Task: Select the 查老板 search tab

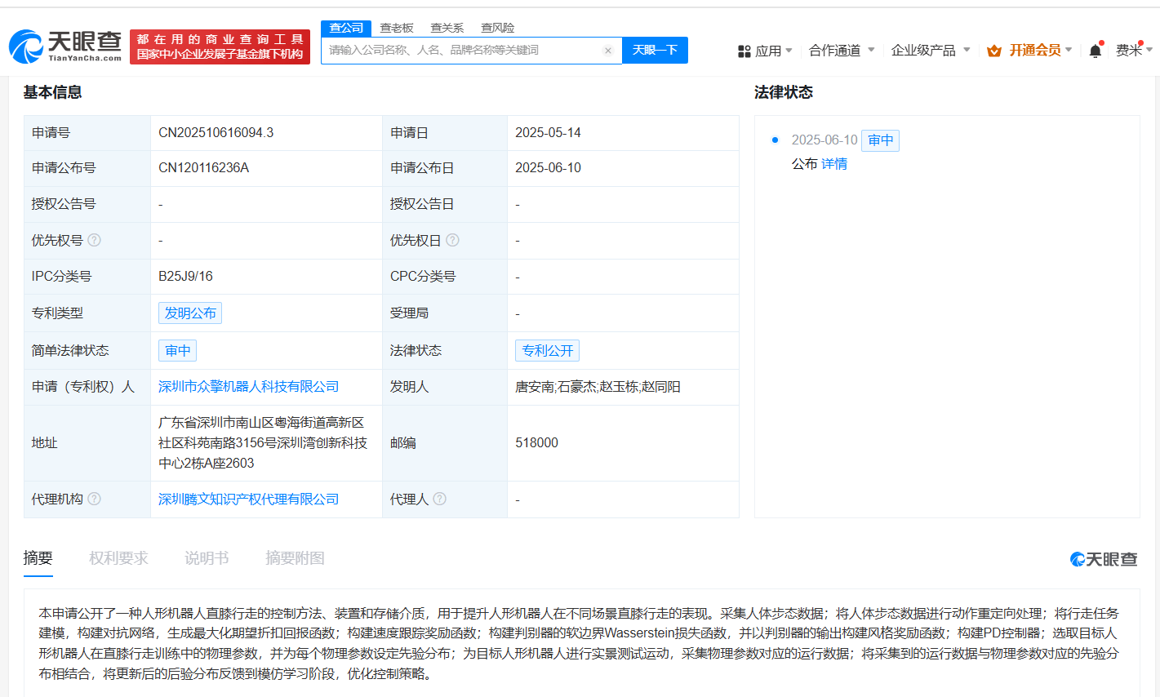Action: (x=397, y=28)
